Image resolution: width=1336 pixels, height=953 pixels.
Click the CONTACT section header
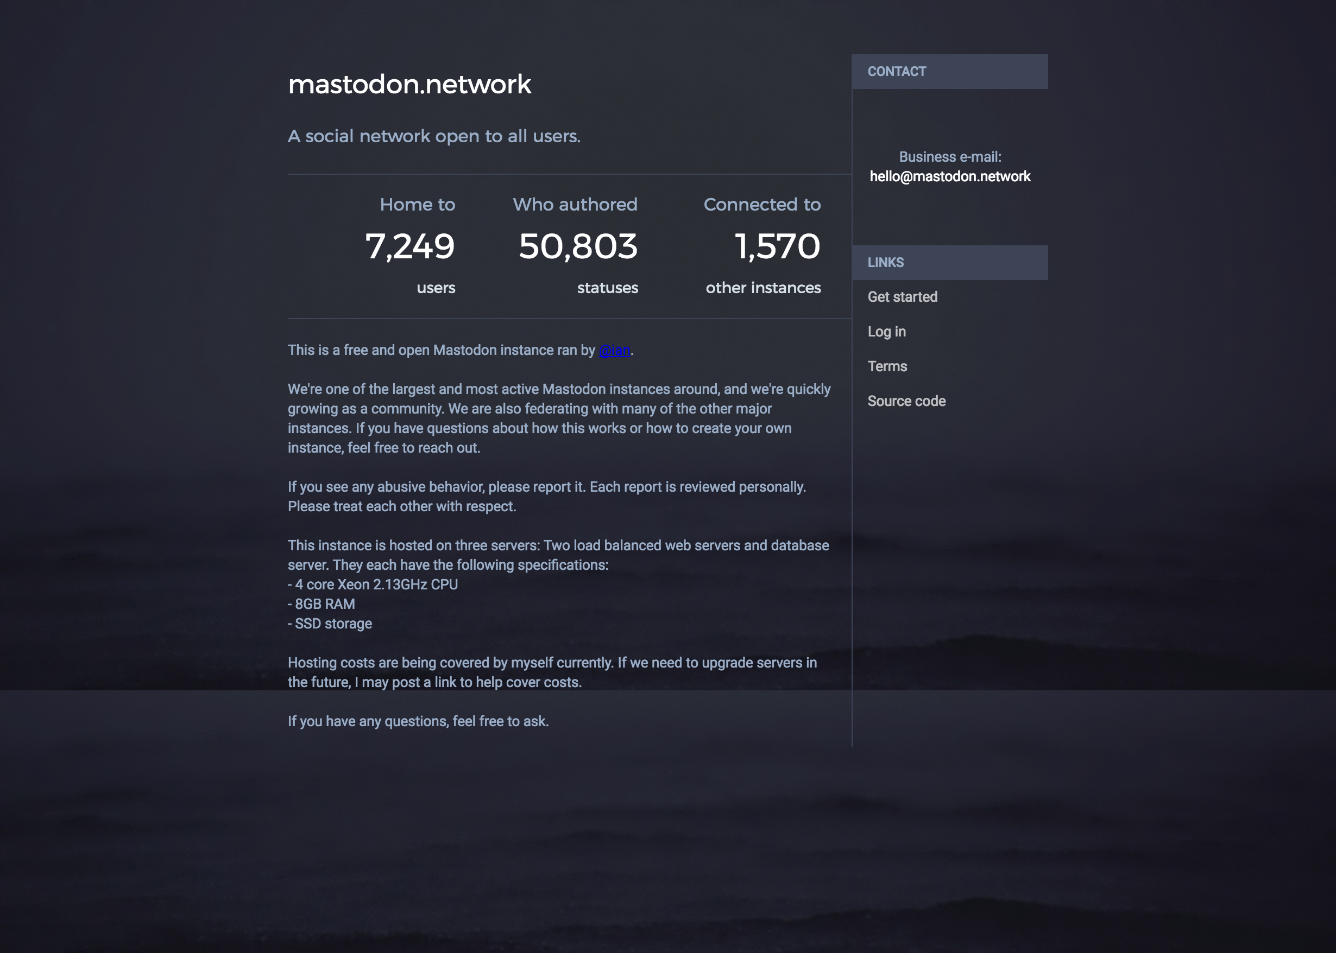click(x=949, y=72)
